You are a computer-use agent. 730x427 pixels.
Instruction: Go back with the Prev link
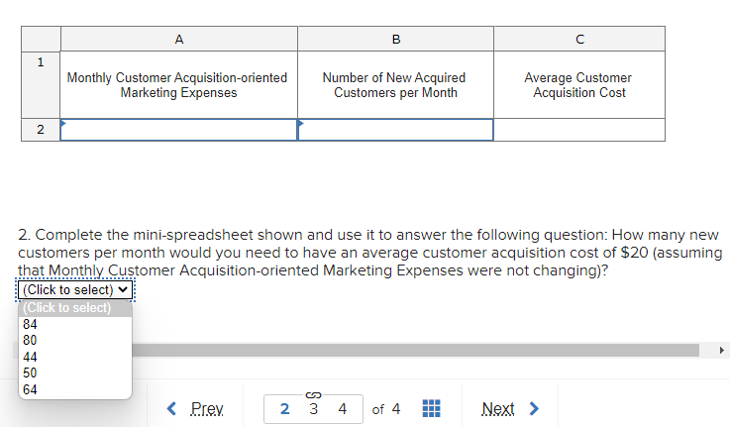[195, 409]
